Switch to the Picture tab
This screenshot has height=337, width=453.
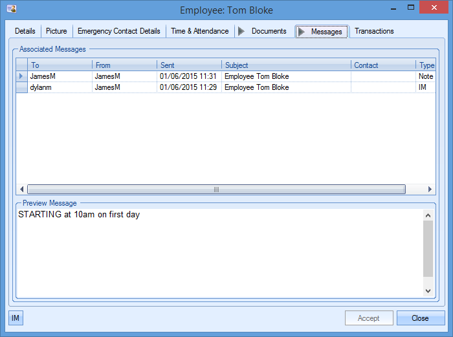[56, 31]
